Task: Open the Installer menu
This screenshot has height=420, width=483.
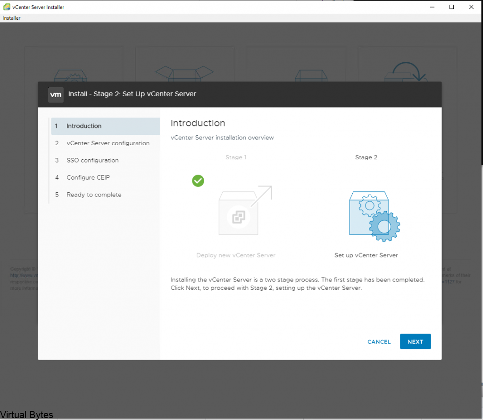Action: (x=11, y=18)
